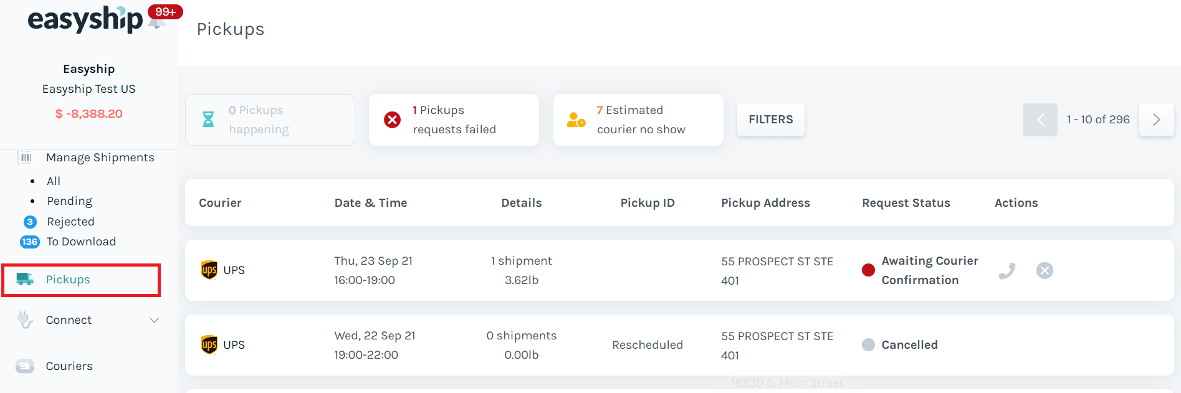Go to next page of pickups
This screenshot has width=1181, height=393.
(x=1156, y=120)
